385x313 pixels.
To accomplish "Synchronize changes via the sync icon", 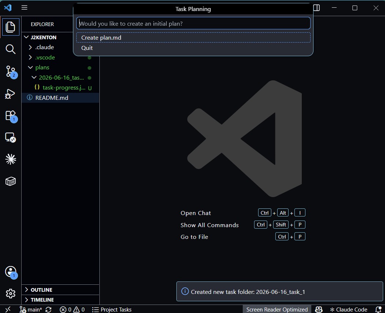I will pyautogui.click(x=49, y=310).
